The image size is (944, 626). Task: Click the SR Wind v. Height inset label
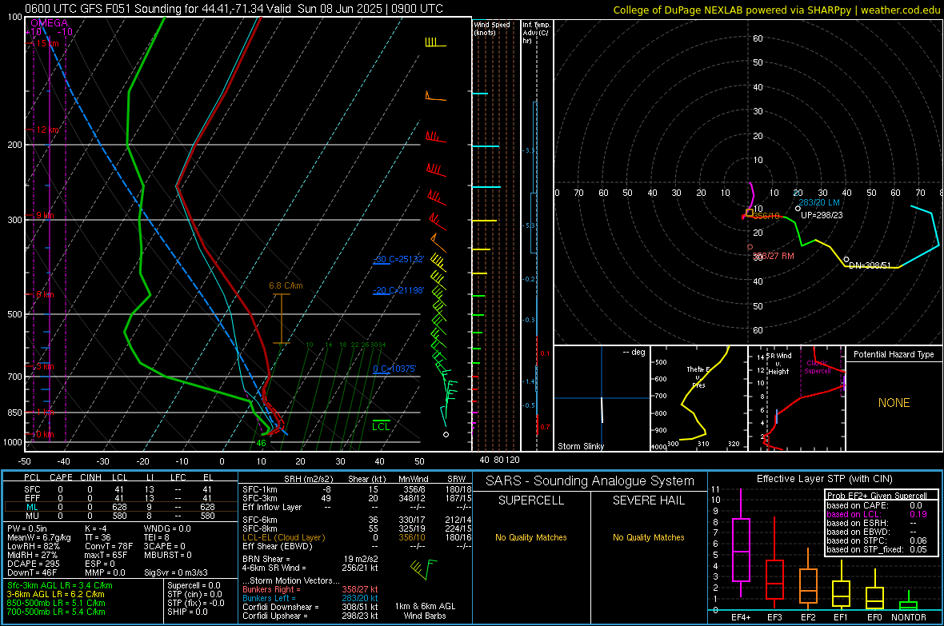pyautogui.click(x=778, y=364)
